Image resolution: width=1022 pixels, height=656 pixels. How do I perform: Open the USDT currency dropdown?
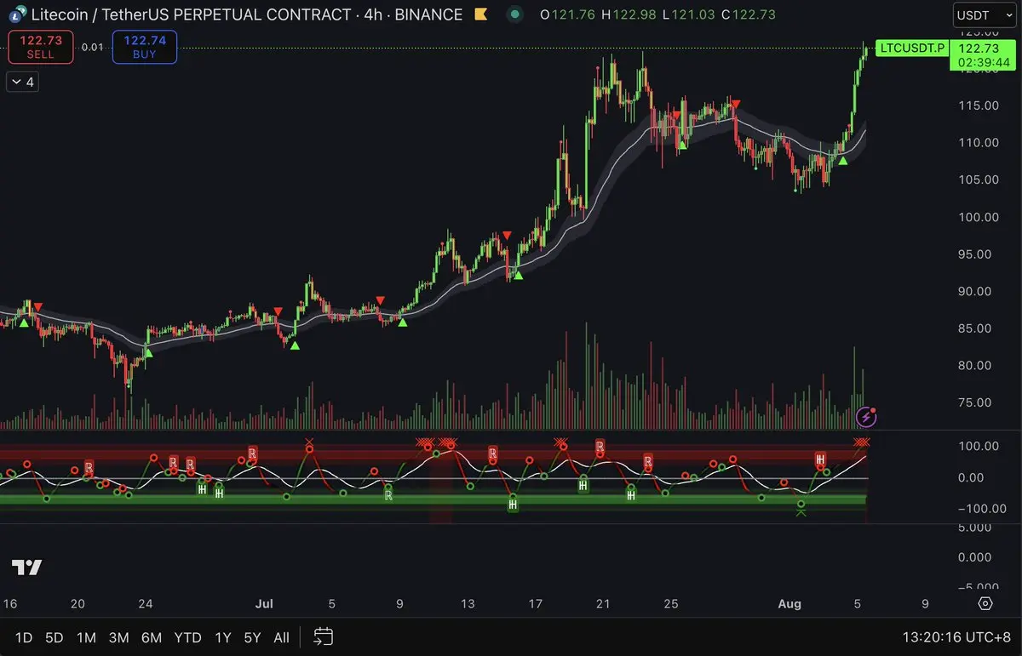click(x=984, y=15)
